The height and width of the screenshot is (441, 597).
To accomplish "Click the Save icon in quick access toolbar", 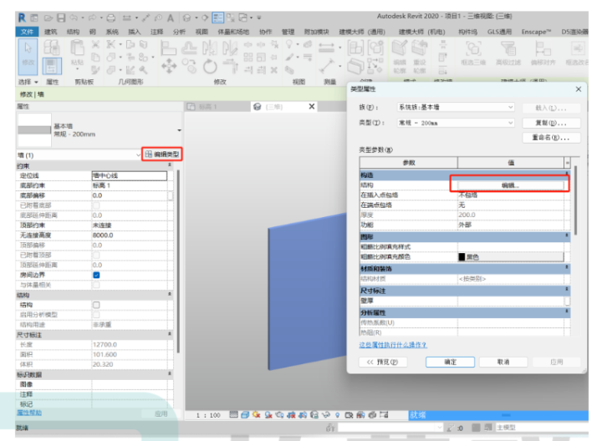I will point(61,18).
